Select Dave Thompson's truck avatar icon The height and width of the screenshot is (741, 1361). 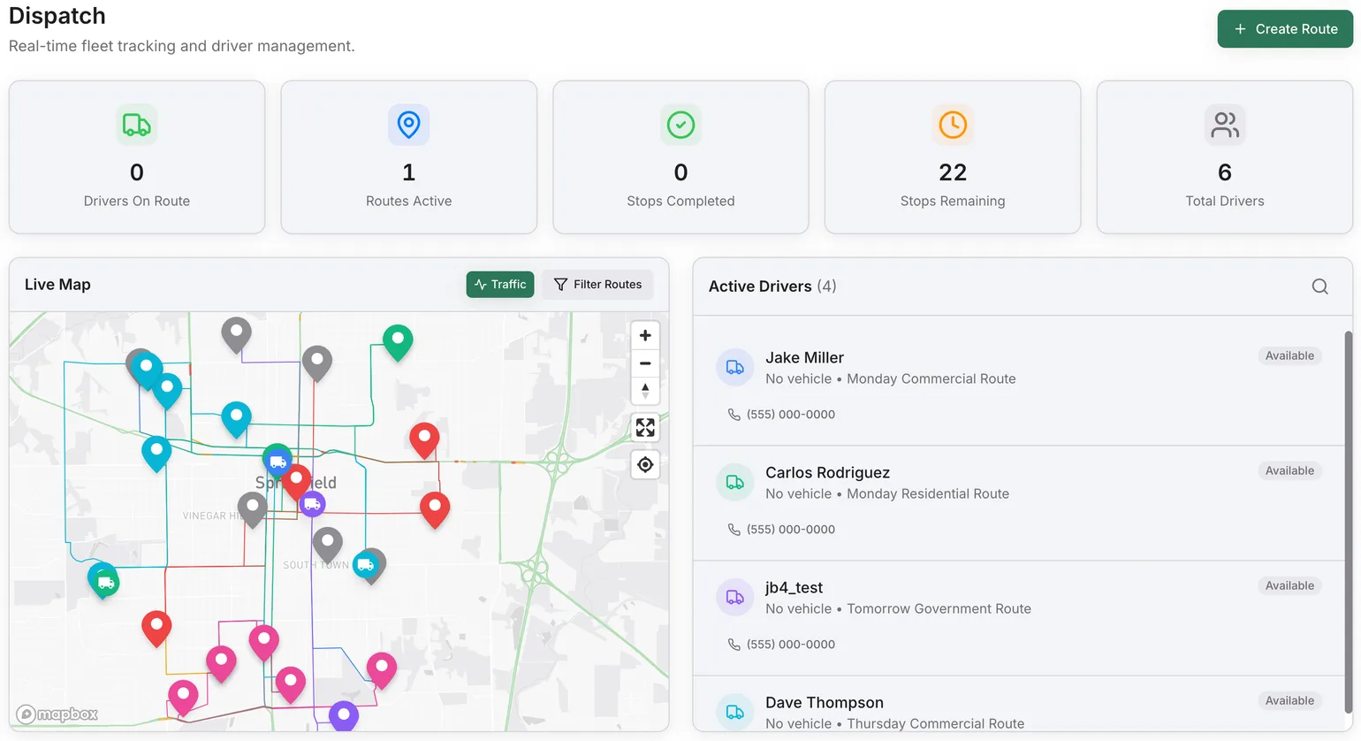[734, 712]
